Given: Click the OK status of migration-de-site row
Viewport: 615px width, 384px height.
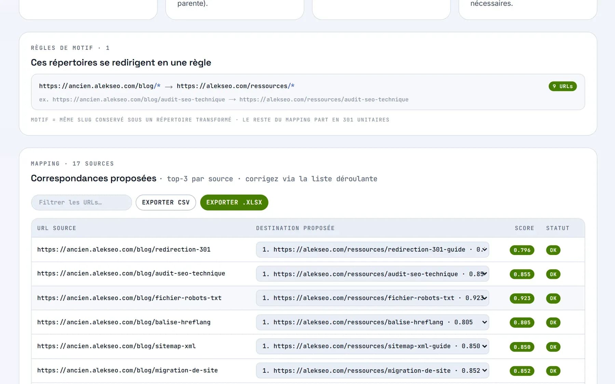Looking at the screenshot, I should coord(553,371).
